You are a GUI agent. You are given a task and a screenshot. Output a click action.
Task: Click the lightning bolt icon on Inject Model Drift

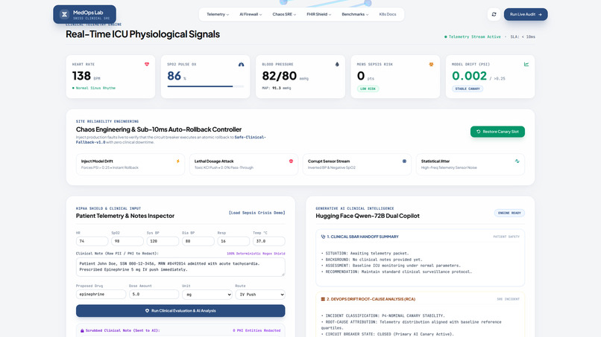click(x=178, y=161)
